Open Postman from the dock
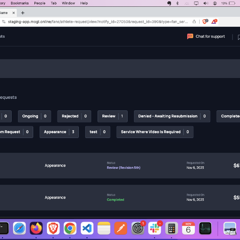The width and height of the screenshot is (240, 240). coord(120,228)
